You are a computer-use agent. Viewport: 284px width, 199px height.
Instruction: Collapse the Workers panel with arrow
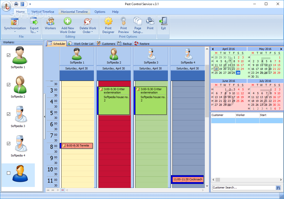pos(45,117)
